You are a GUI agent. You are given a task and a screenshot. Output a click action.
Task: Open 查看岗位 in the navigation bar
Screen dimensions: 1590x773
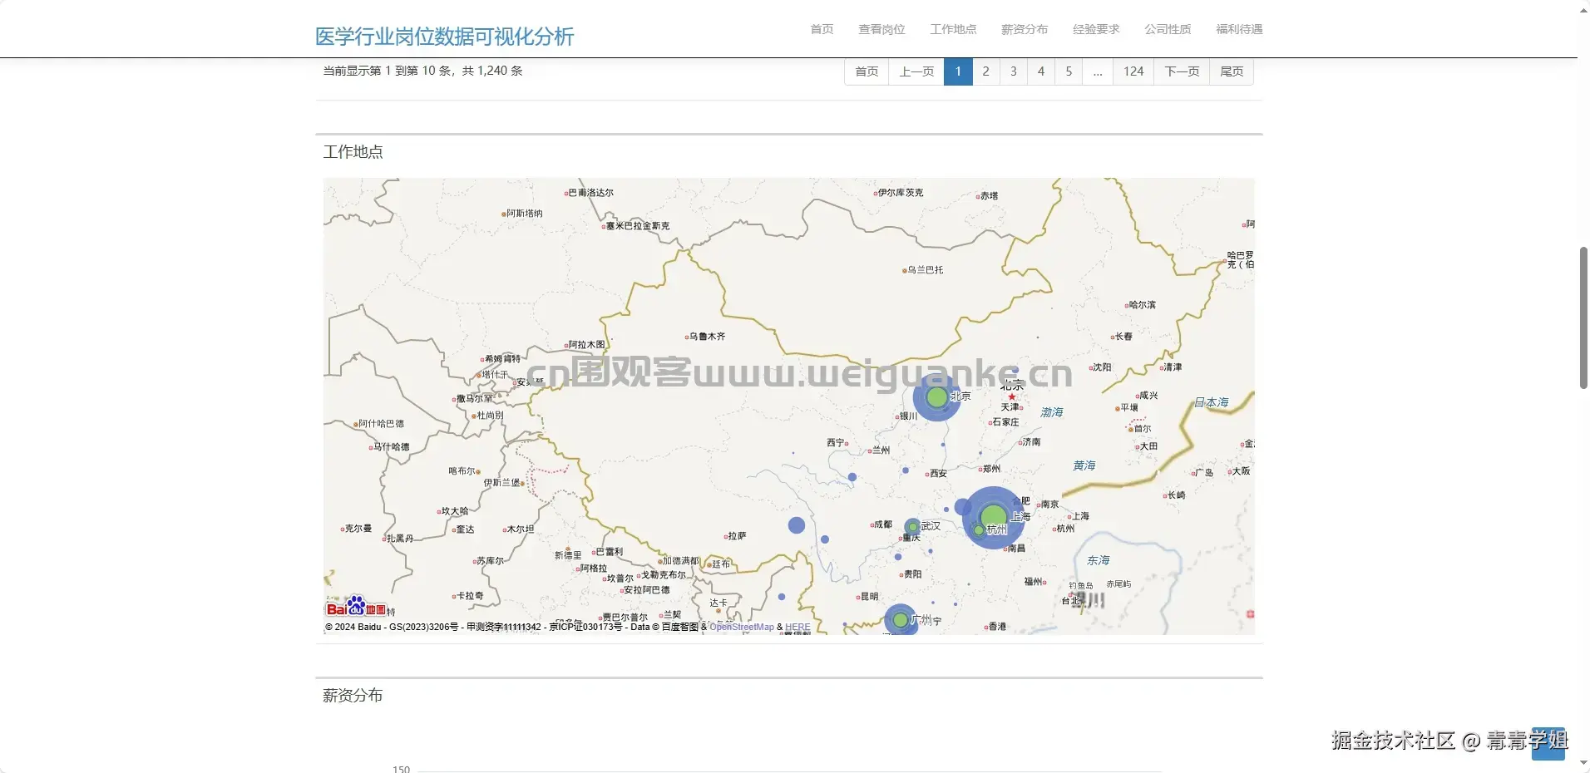881,29
